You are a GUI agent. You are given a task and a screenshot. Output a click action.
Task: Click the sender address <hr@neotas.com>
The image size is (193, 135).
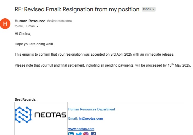pyautogui.click(x=59, y=21)
